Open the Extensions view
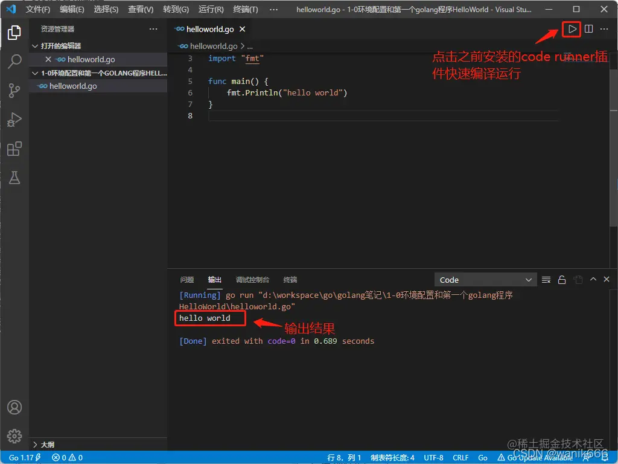The image size is (618, 464). (14, 149)
